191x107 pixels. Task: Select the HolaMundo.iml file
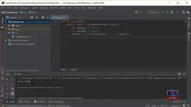tap(23, 37)
